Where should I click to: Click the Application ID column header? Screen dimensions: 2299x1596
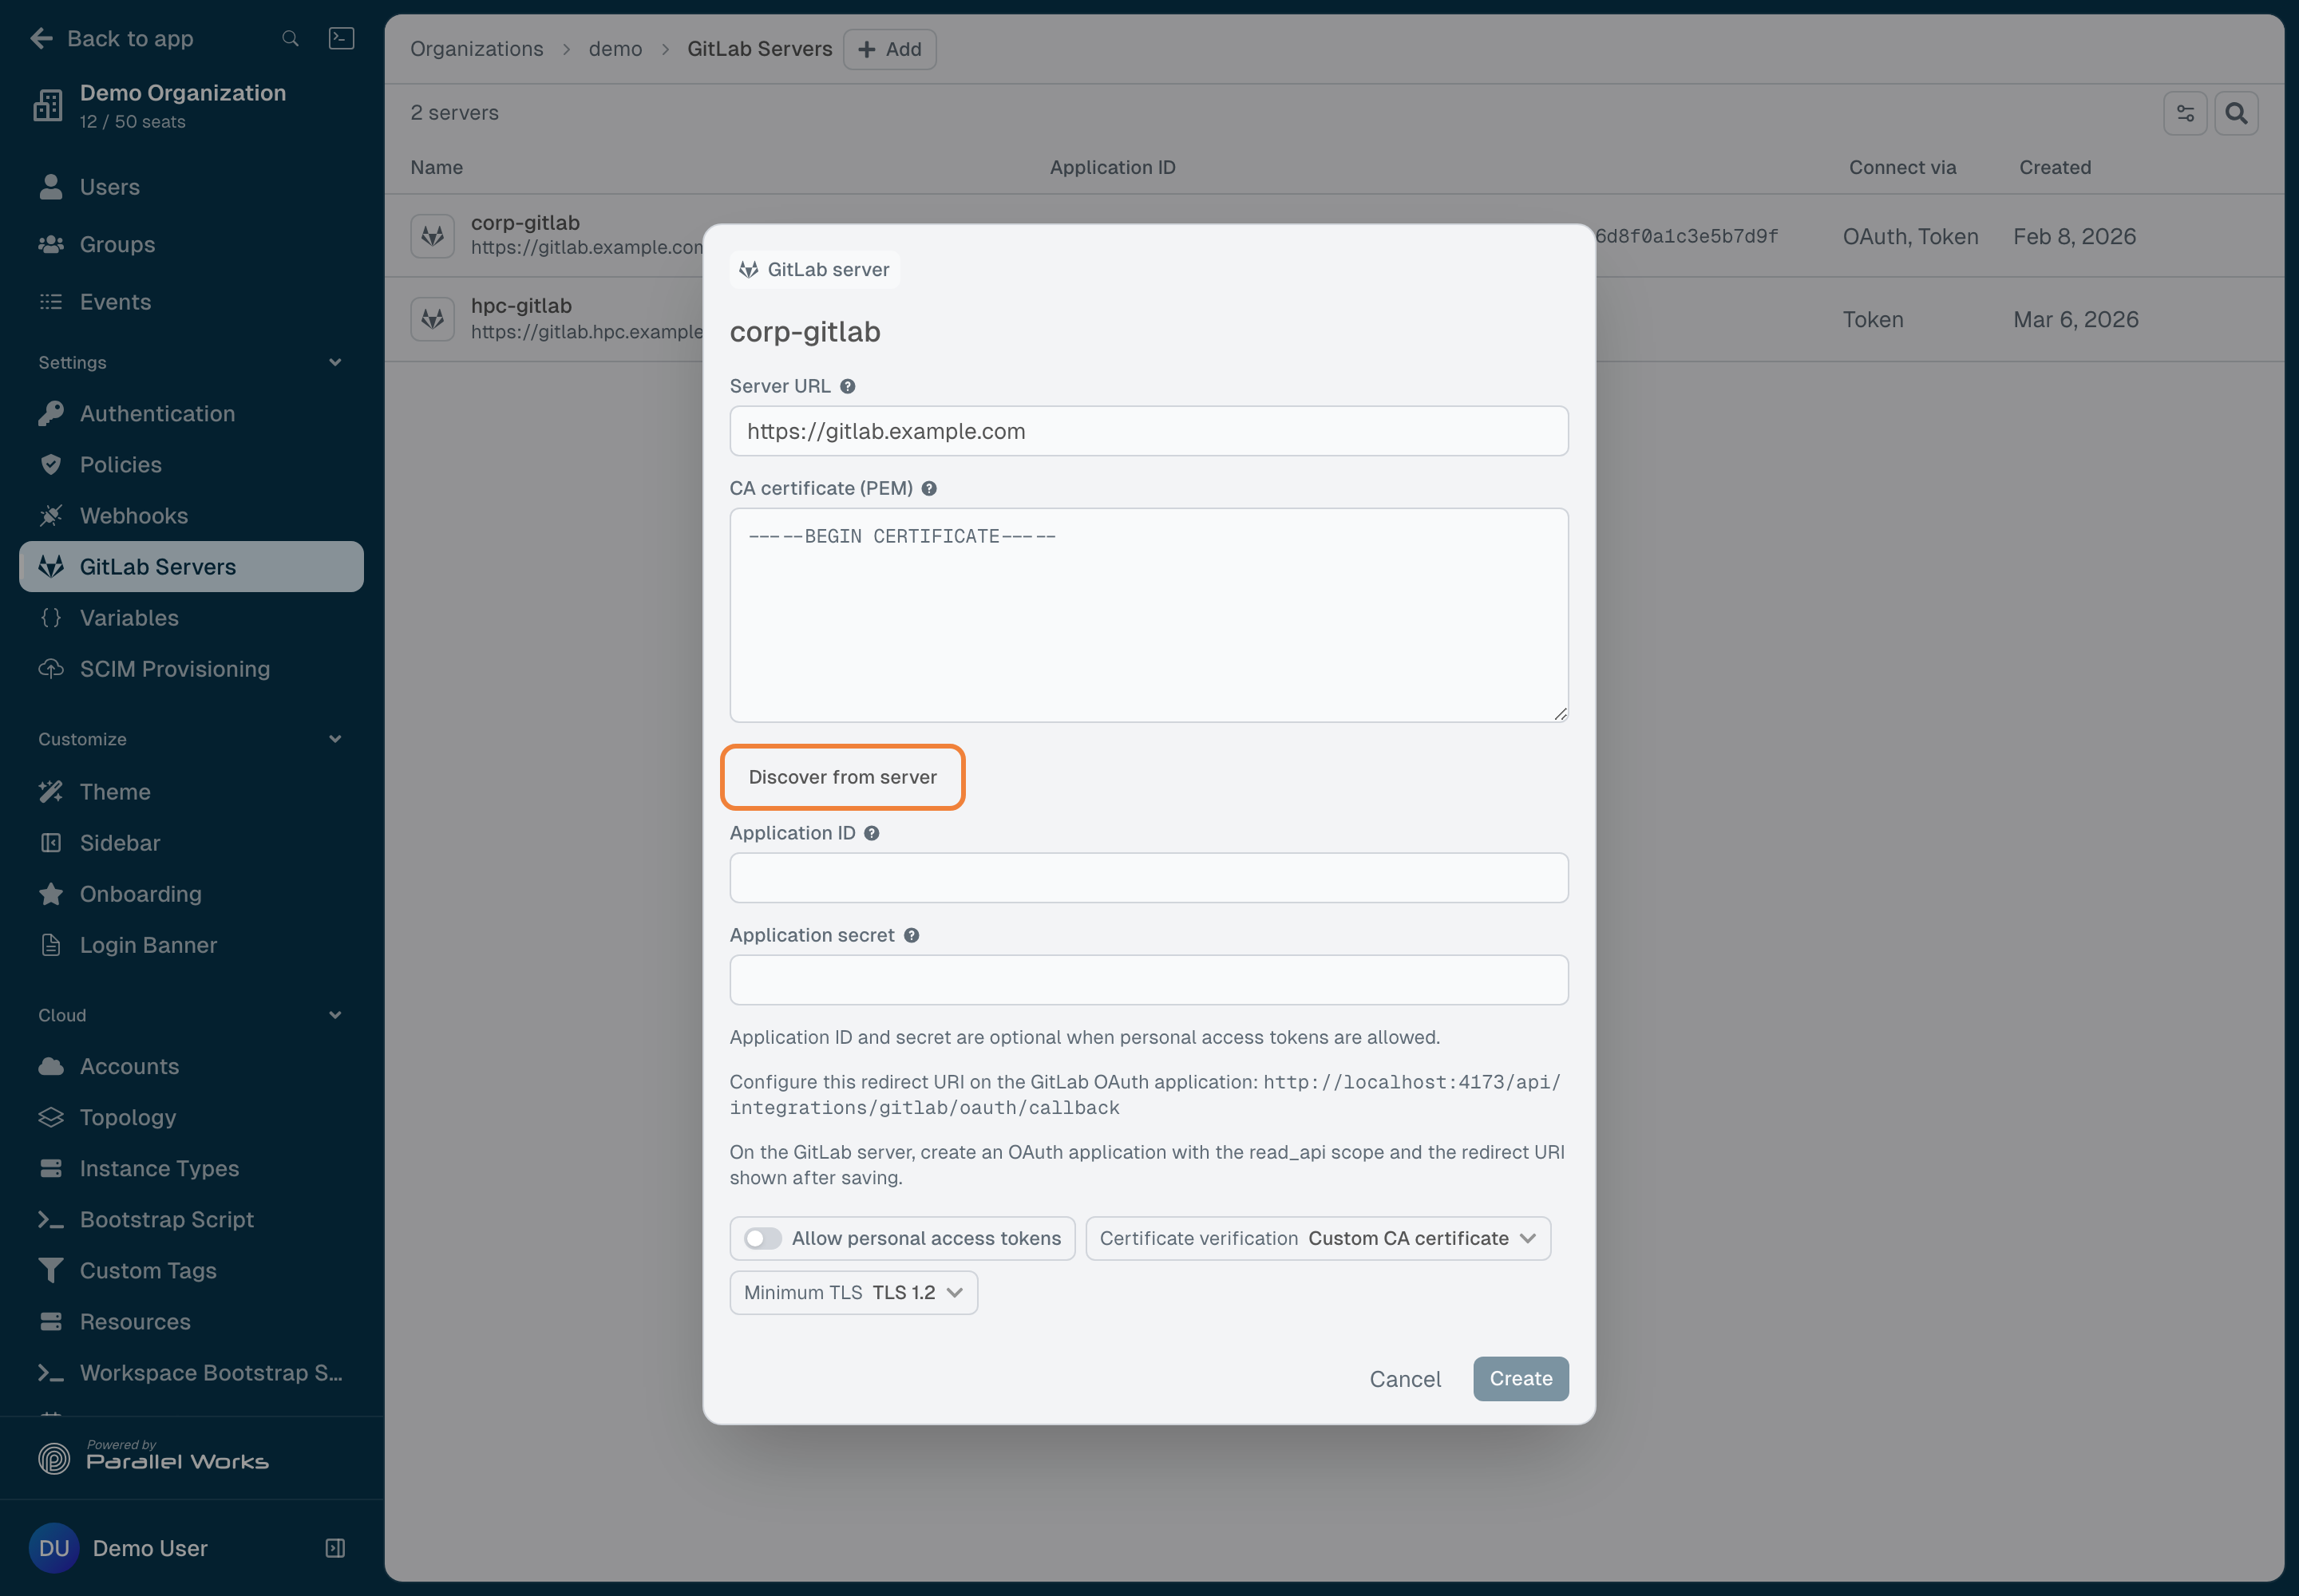click(x=1113, y=167)
